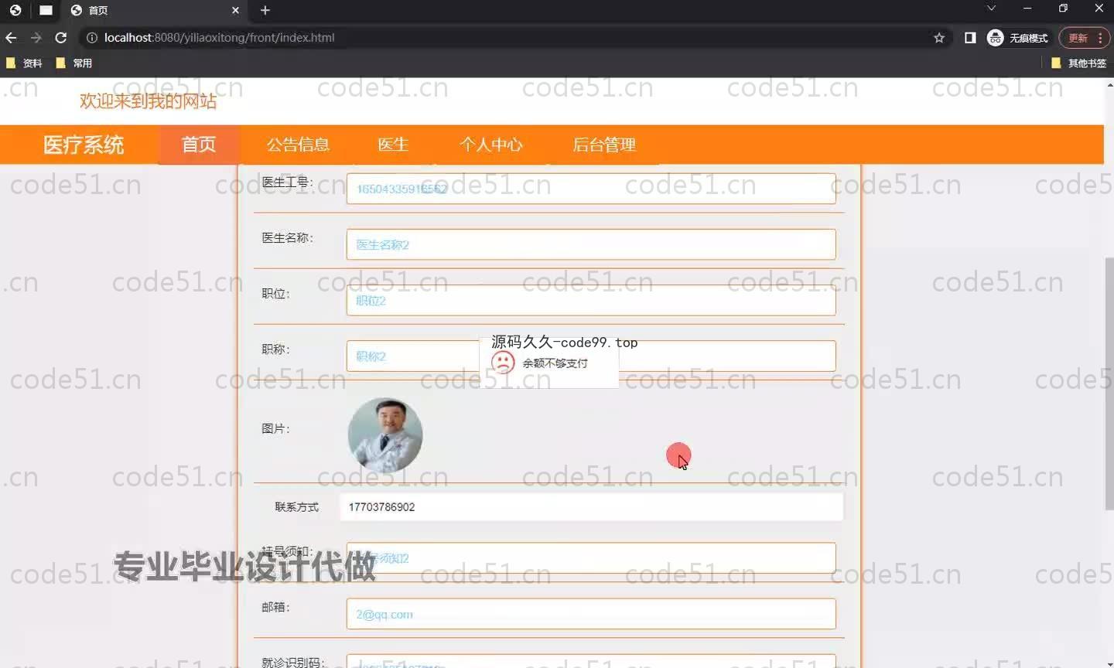Click the doctor portrait thumbnail
1114x668 pixels.
pos(385,435)
